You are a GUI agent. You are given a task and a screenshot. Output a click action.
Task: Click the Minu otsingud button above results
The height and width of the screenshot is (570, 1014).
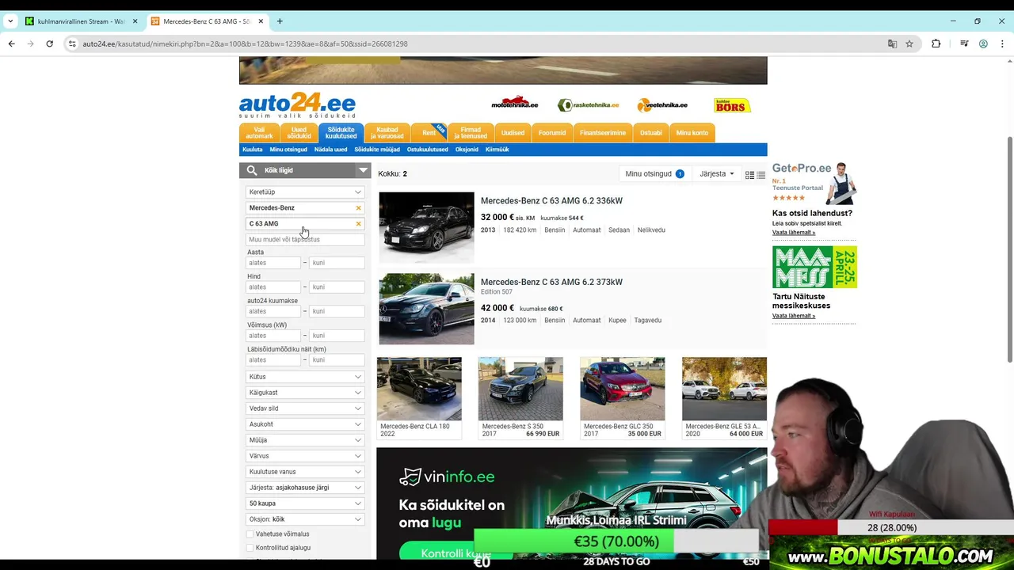pos(654,174)
